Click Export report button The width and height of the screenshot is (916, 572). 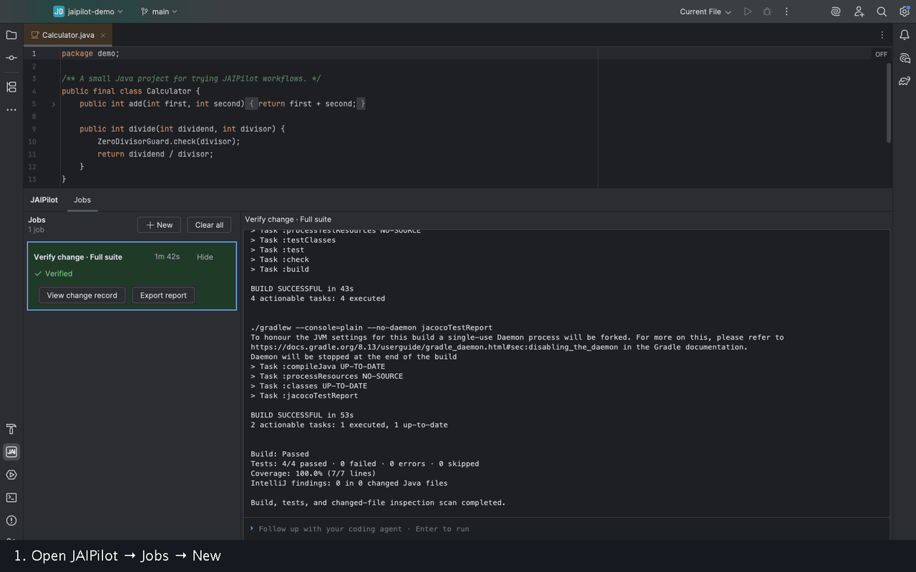coord(163,295)
